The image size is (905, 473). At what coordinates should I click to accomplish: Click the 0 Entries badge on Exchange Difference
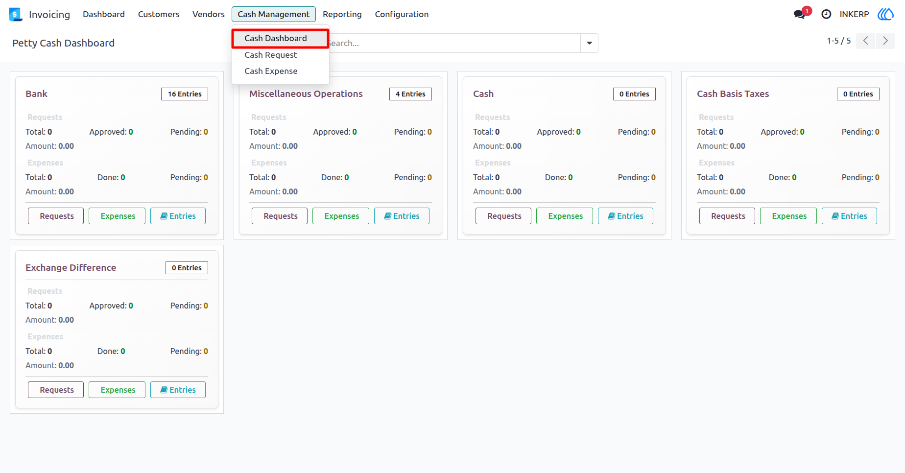pyautogui.click(x=187, y=268)
